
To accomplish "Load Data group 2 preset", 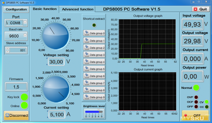I will pyautogui.click(x=94, y=48).
